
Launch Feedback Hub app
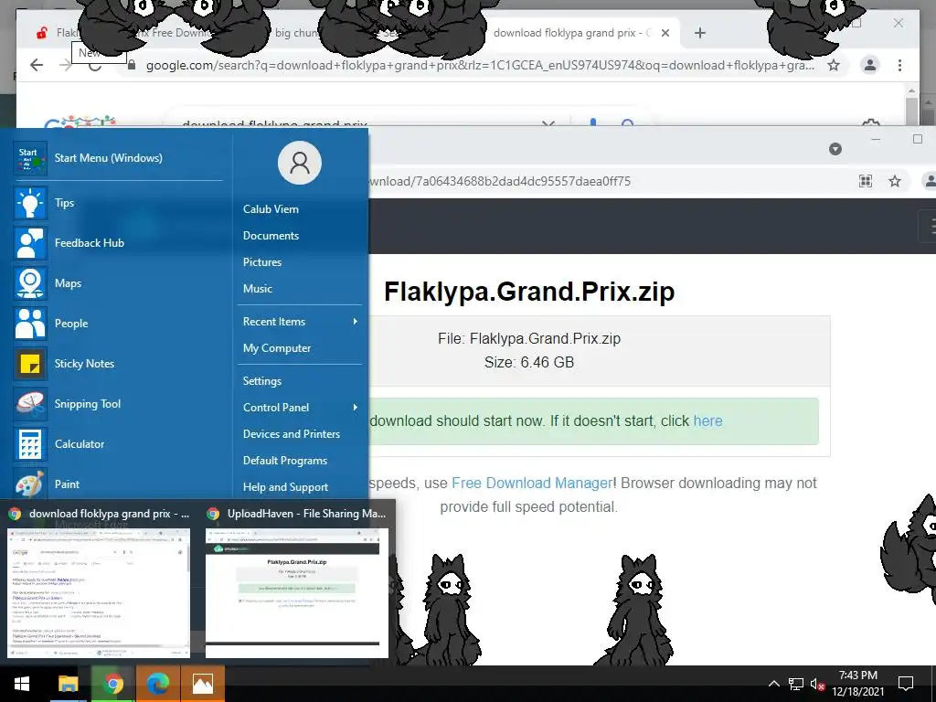click(x=118, y=243)
